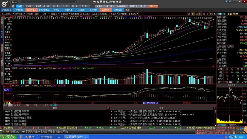This screenshot has width=247, height=139.
Task: Select the 新闻社 tab
Action: point(99,6)
